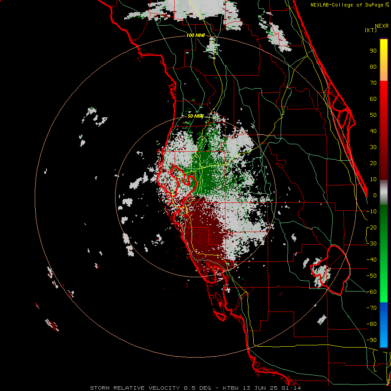Screen dimensions: 391x391
Task: Click the [KT] units label above color bar
Action: pos(371,30)
